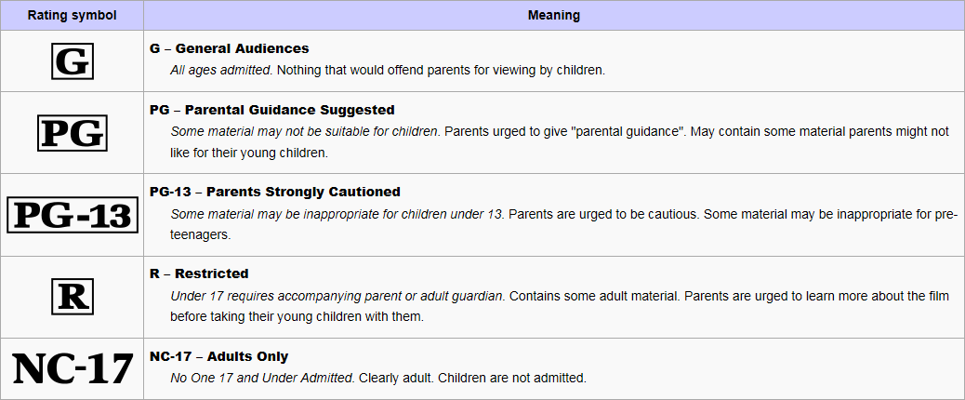Open the PG rating symbol image

(x=72, y=133)
